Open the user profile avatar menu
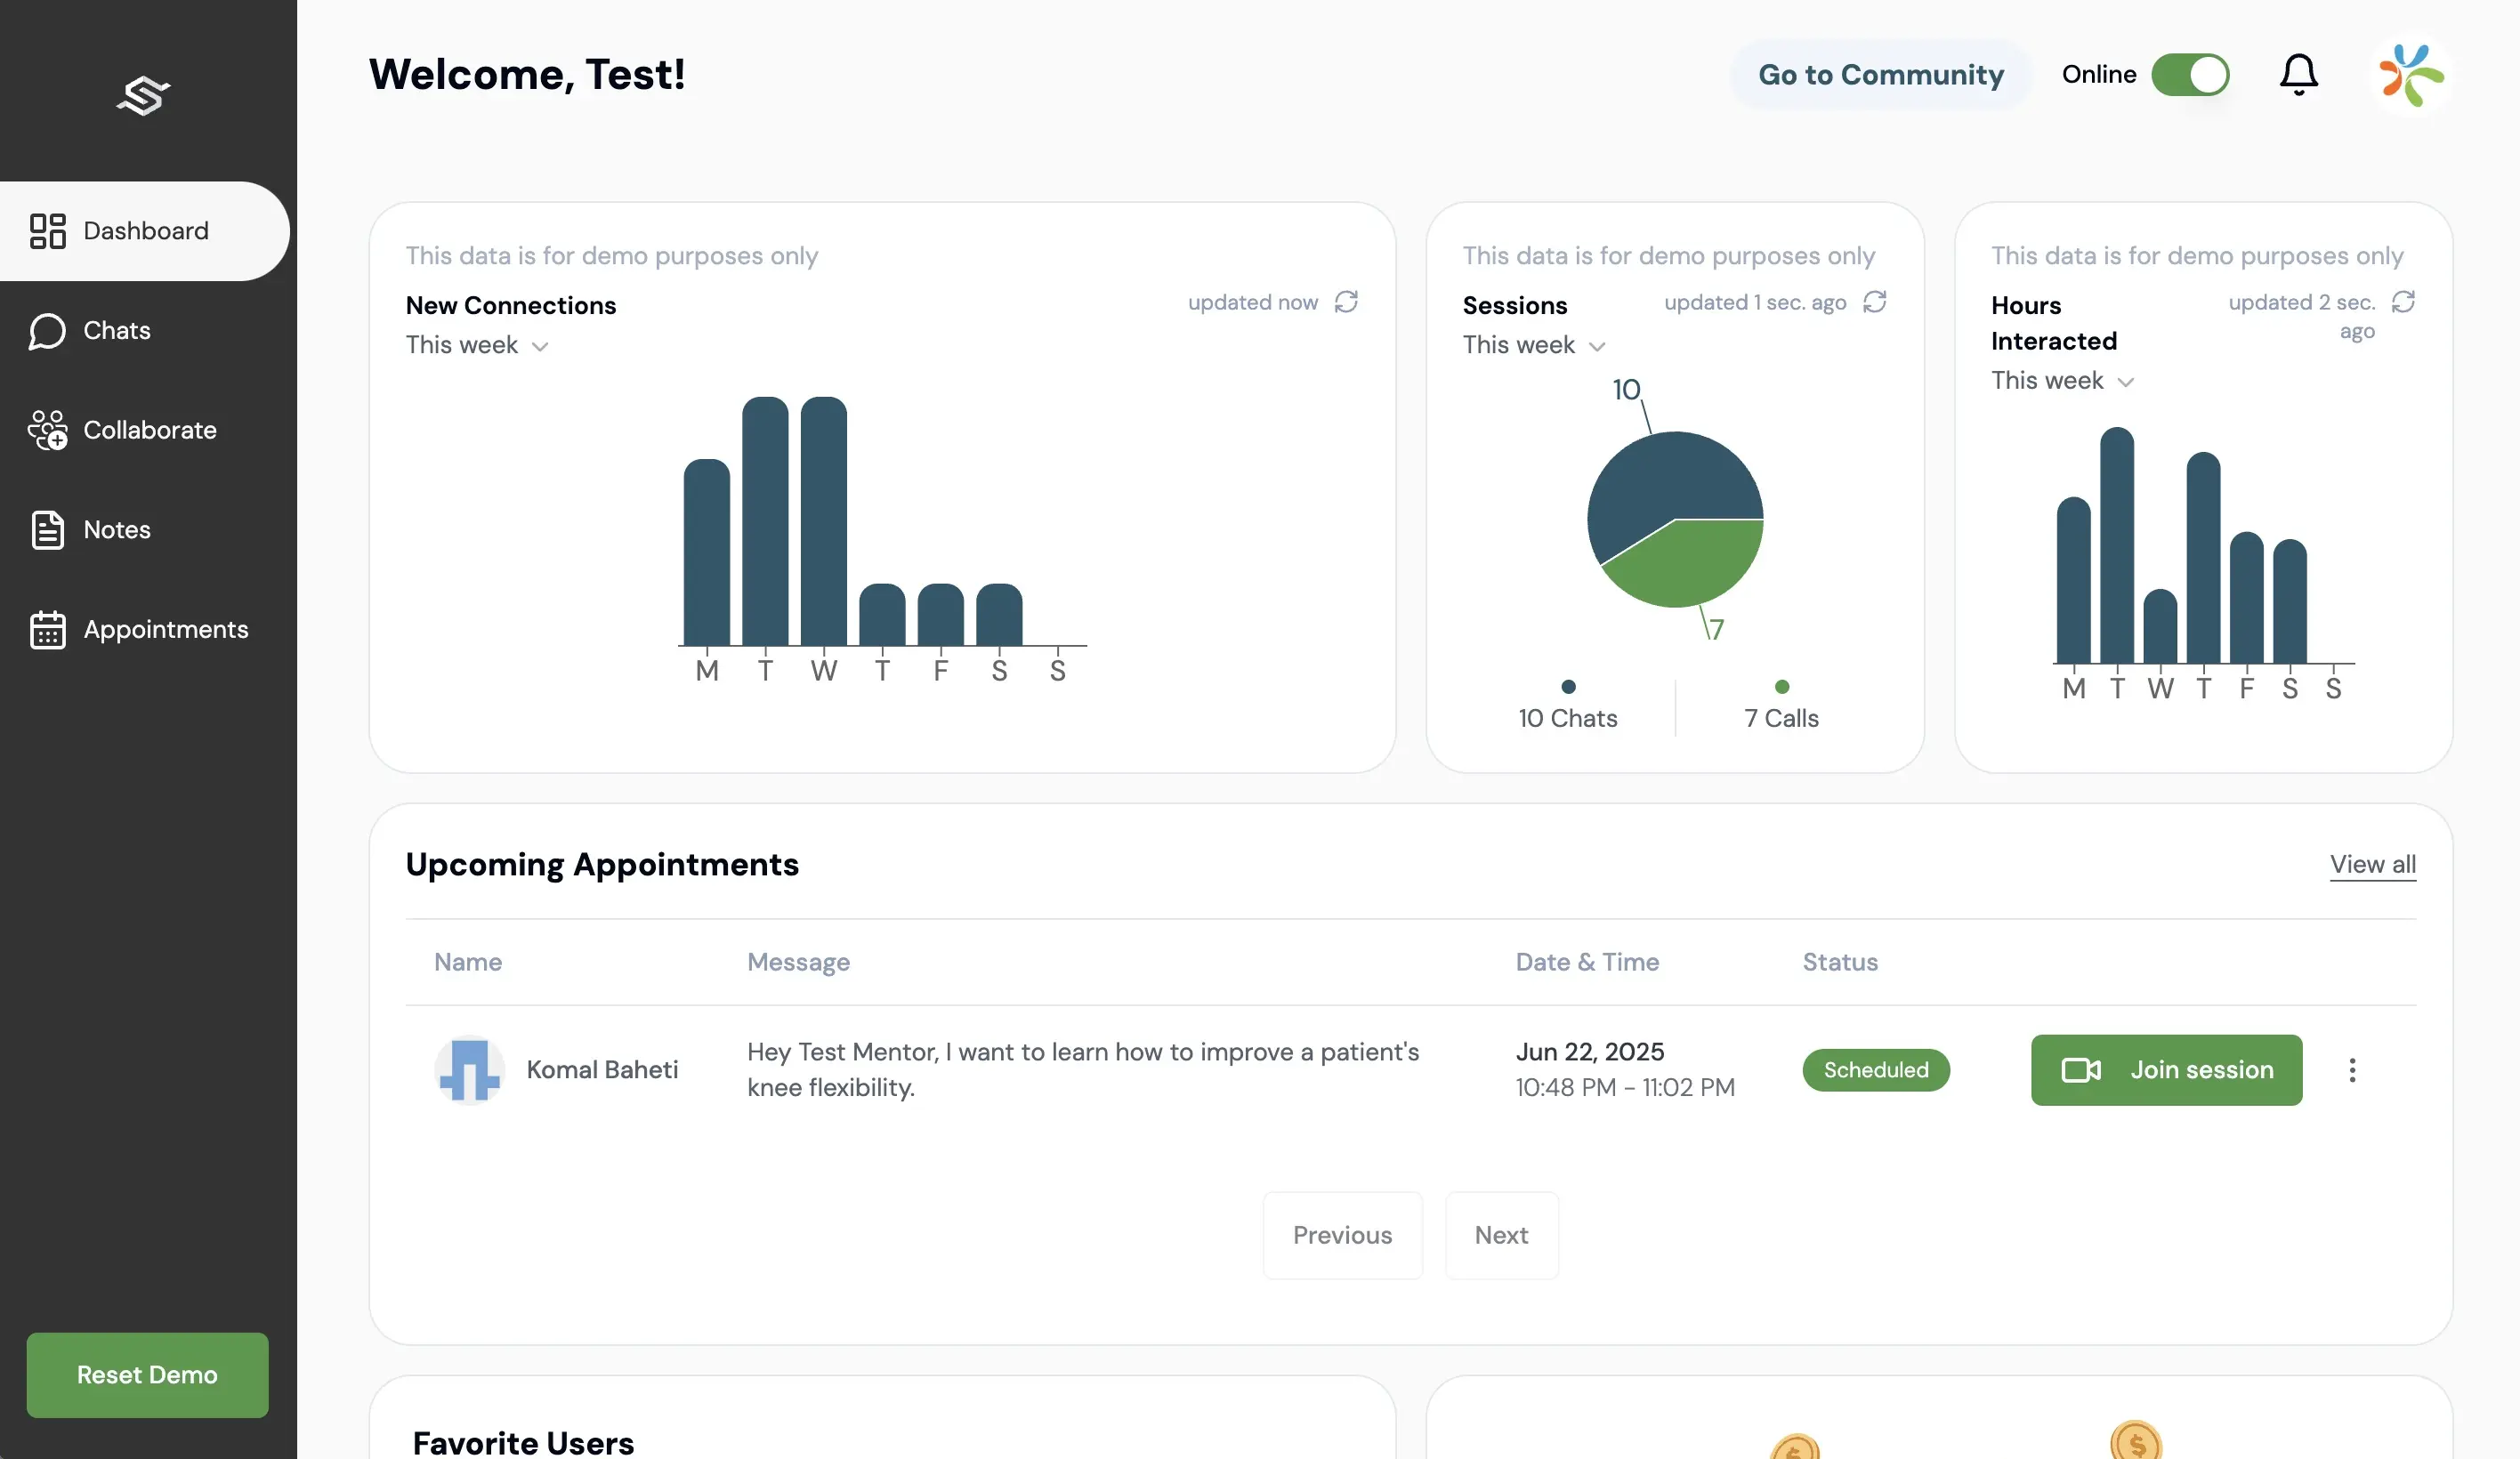This screenshot has width=2520, height=1459. click(2411, 75)
